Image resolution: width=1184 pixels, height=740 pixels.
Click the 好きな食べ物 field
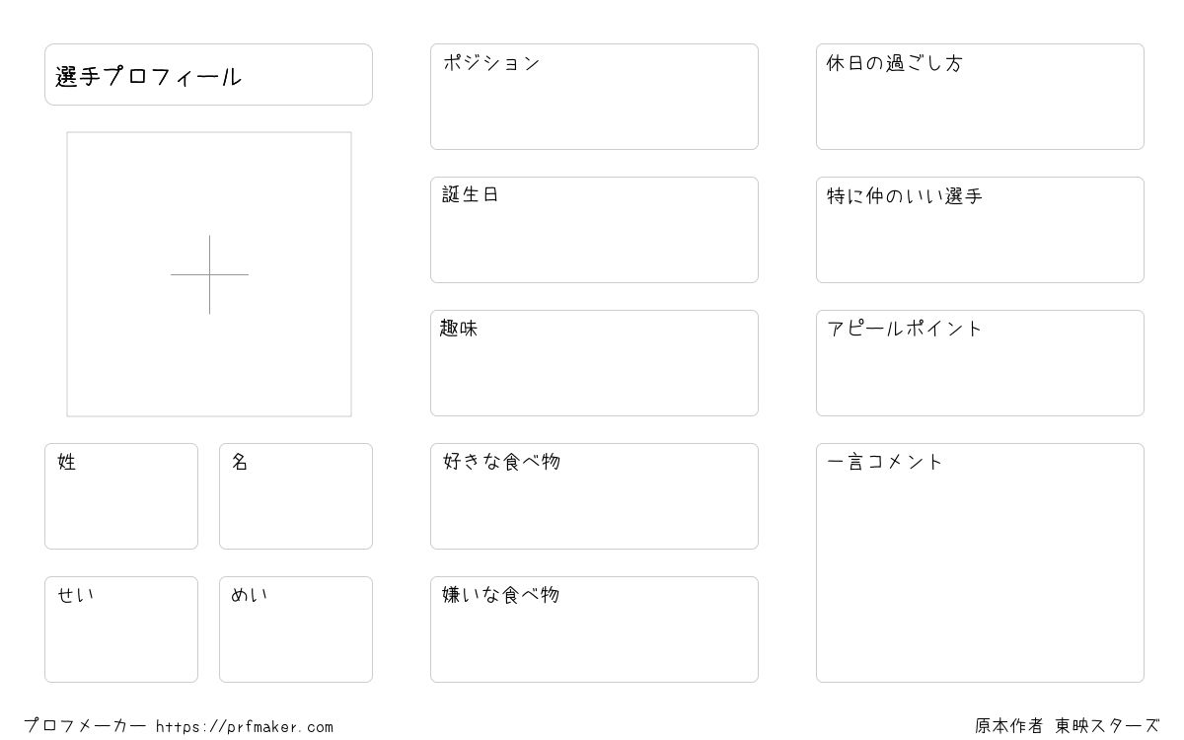[x=594, y=496]
